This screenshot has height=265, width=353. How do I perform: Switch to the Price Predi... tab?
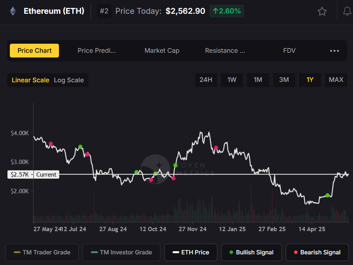(x=97, y=50)
